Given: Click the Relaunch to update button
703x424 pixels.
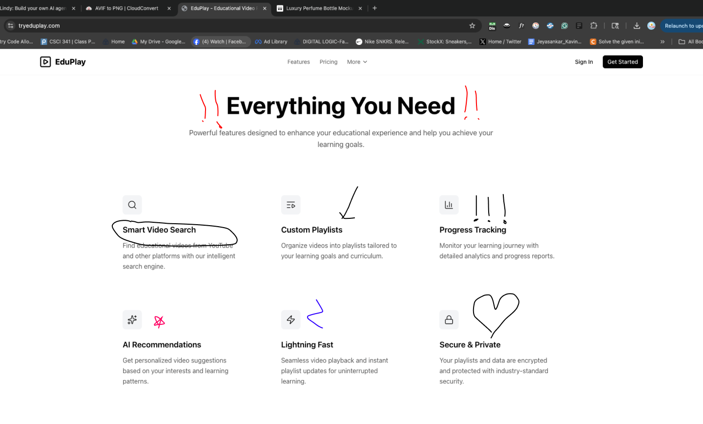Looking at the screenshot, I should [x=682, y=26].
